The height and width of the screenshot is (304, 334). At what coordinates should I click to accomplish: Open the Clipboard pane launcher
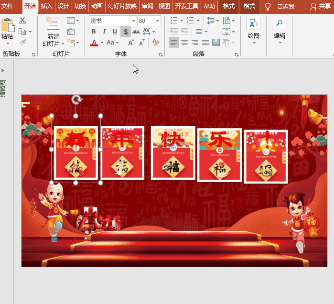(x=33, y=55)
